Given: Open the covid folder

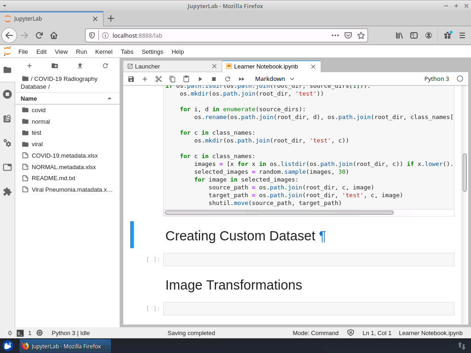Looking at the screenshot, I should [x=39, y=110].
